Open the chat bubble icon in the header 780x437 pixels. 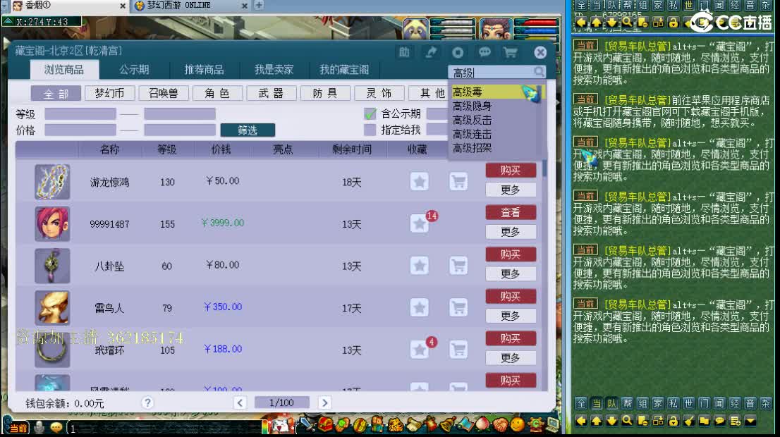(485, 52)
